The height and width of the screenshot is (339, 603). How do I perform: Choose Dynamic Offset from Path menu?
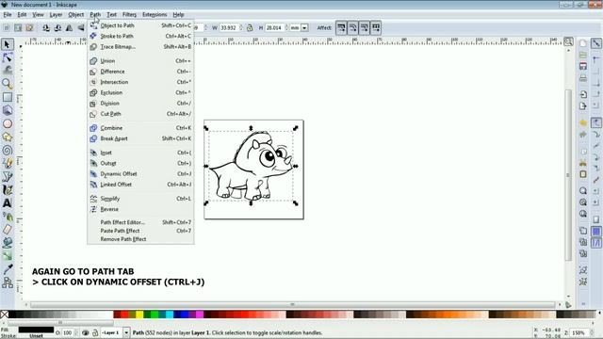coord(140,173)
